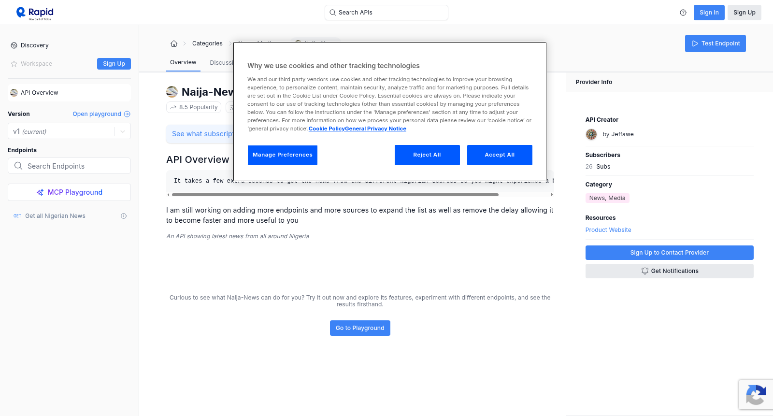Select Workspace in the sidebar
The height and width of the screenshot is (416, 773).
[x=36, y=64]
